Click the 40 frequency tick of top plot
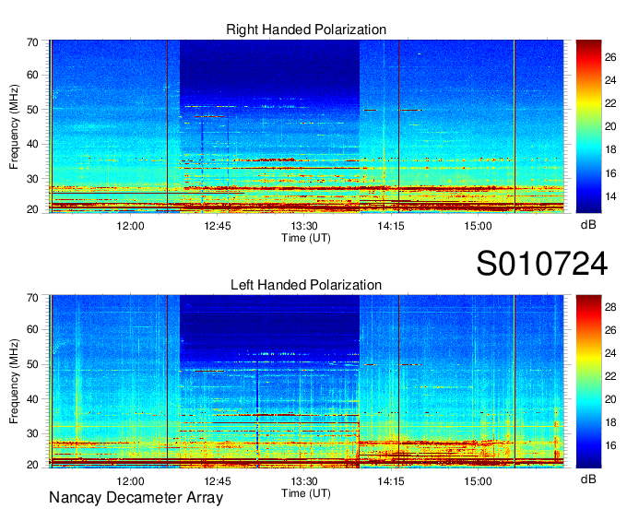 point(32,145)
